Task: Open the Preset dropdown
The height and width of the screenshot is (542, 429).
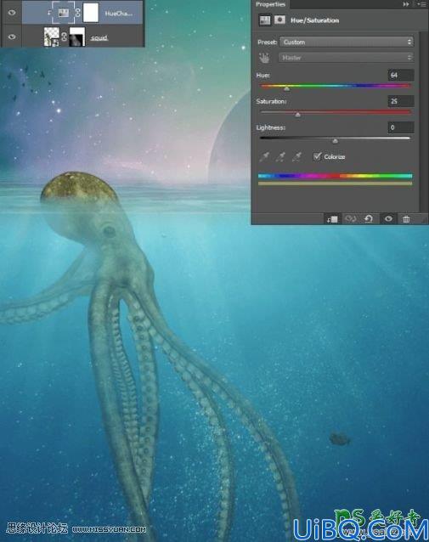Action: (x=347, y=42)
